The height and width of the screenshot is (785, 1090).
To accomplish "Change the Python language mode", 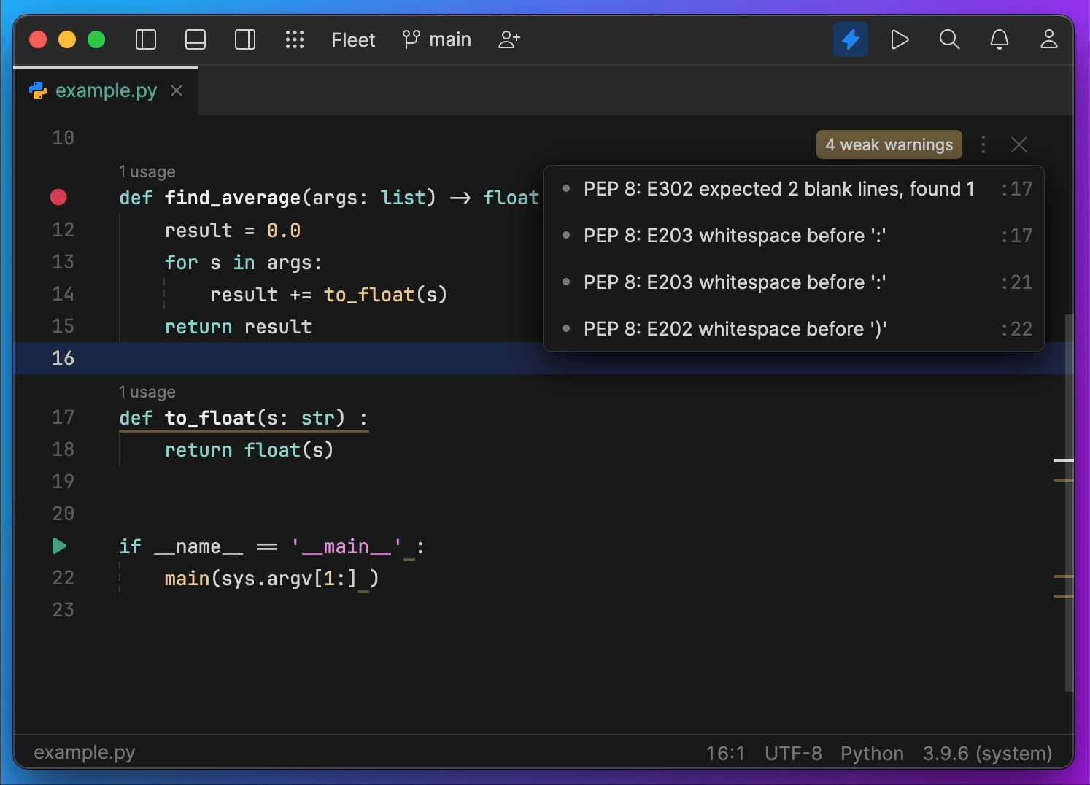I will tap(872, 753).
